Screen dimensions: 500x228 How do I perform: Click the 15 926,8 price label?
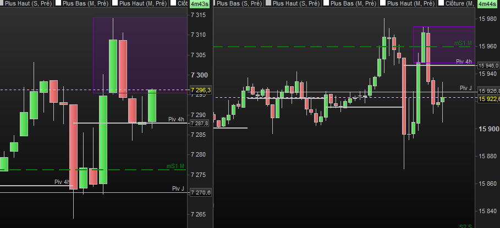488,91
